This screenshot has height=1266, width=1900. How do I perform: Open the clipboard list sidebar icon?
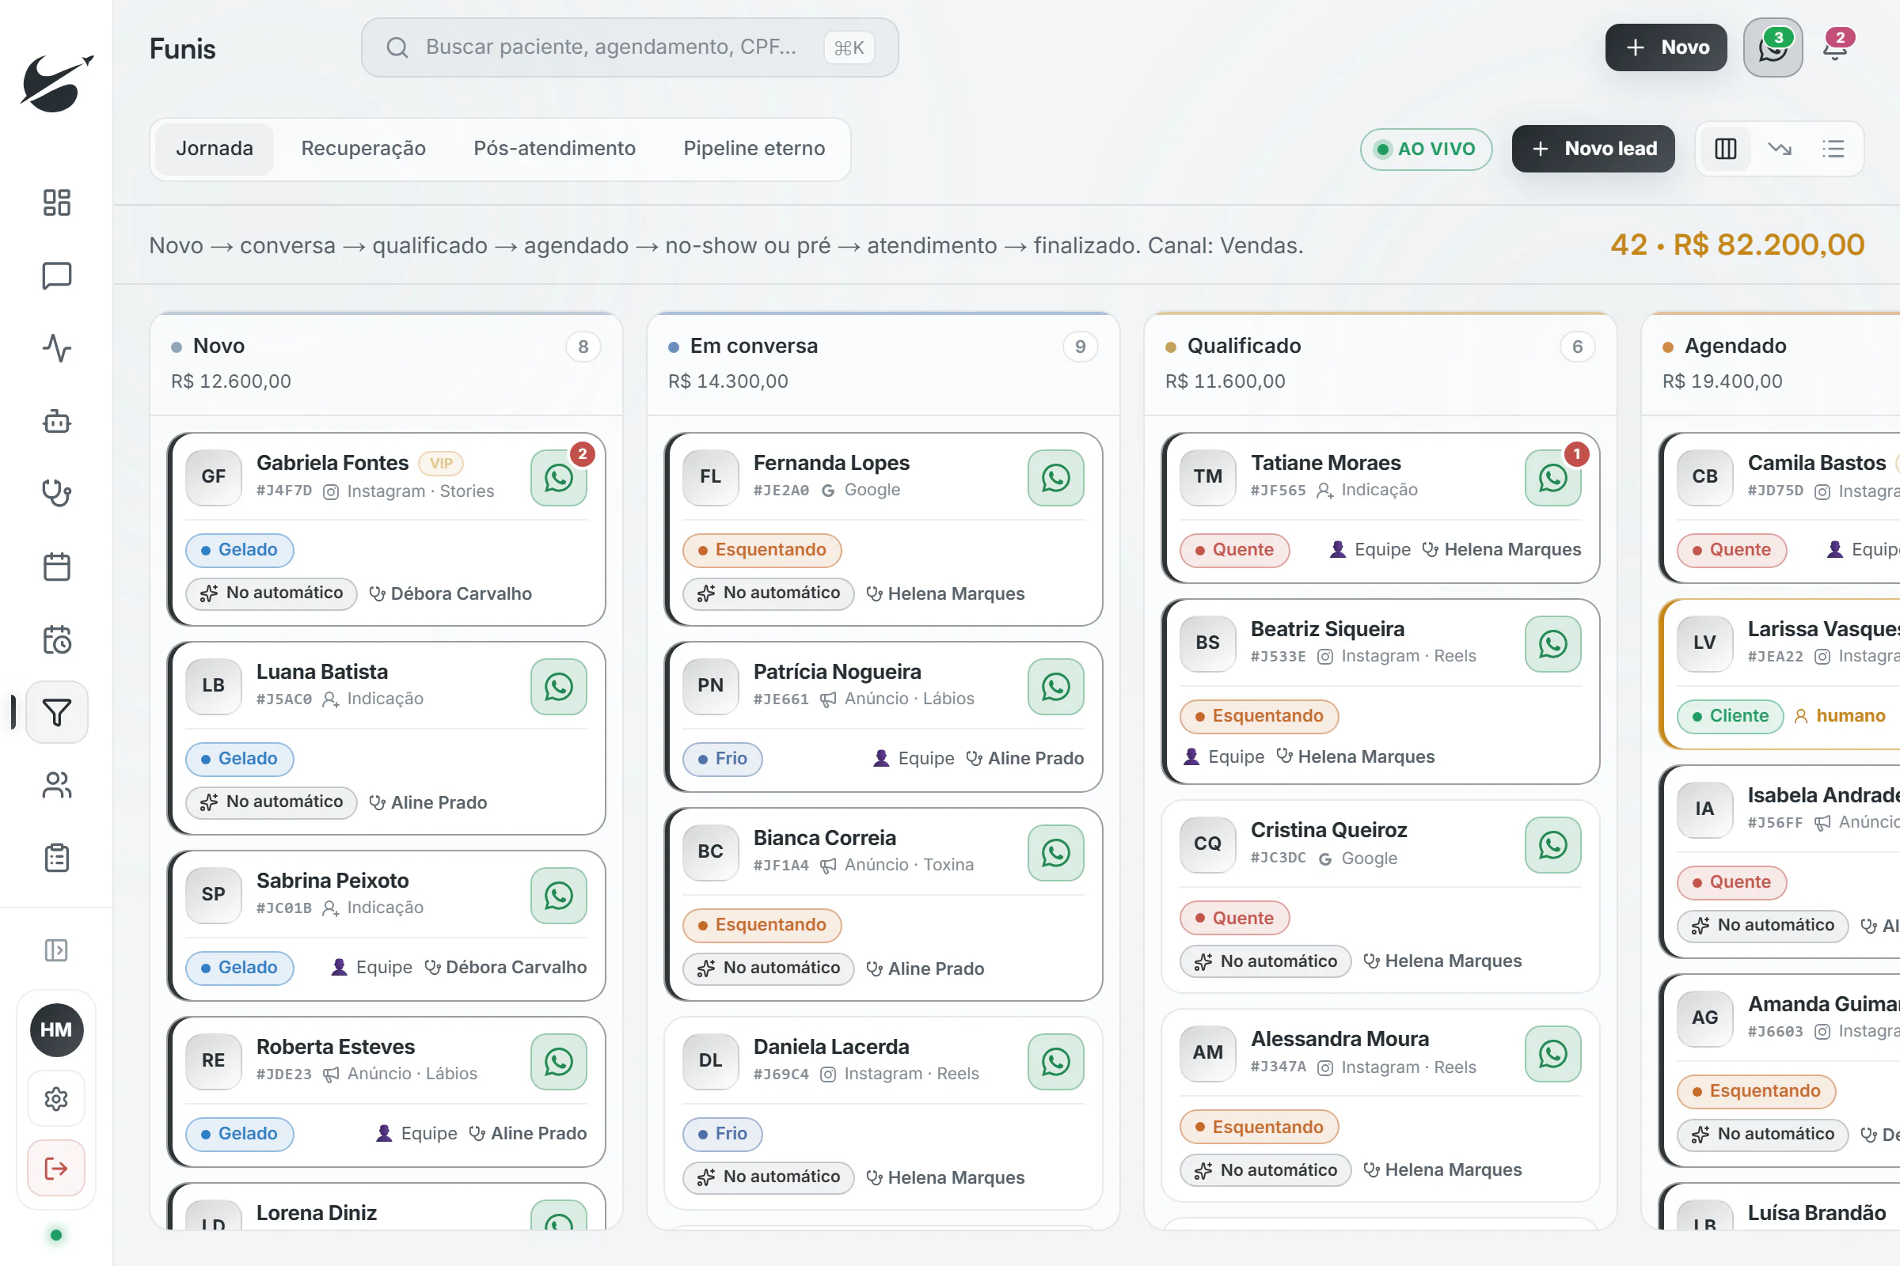tap(56, 858)
